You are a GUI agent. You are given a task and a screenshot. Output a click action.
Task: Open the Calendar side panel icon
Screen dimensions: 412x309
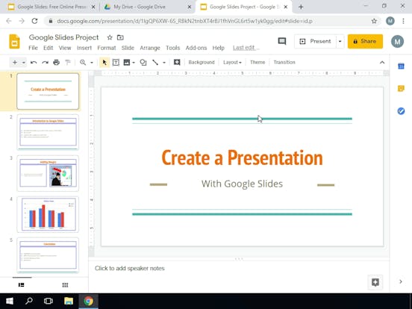click(x=401, y=66)
